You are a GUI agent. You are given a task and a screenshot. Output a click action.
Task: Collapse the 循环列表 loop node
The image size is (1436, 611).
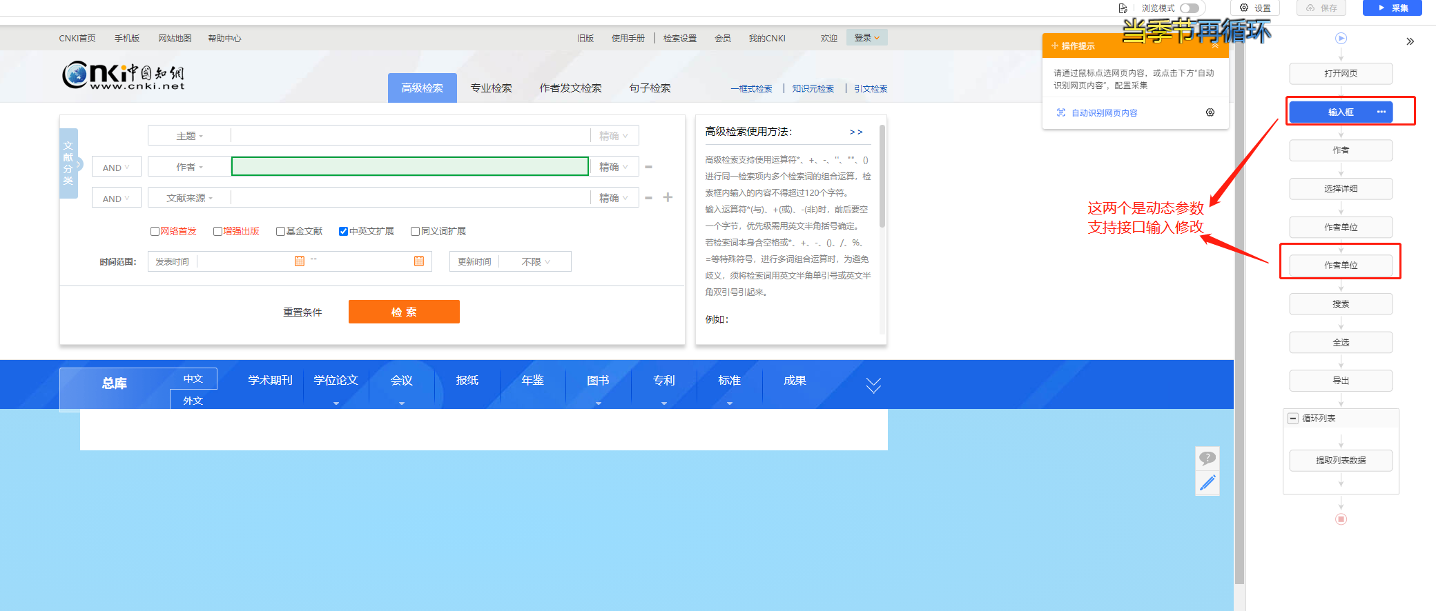click(x=1292, y=419)
